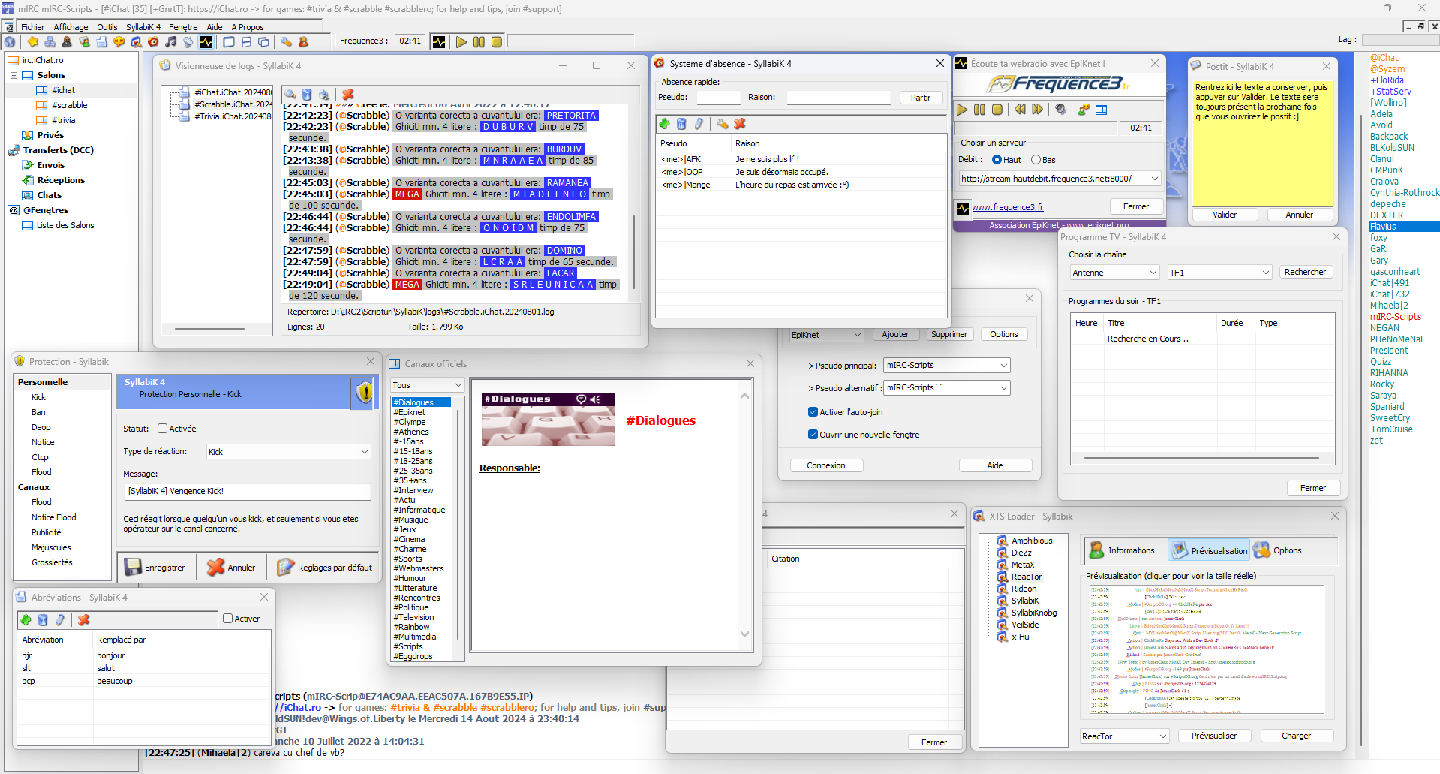Viewport: 1440px width, 774px height.
Task: Click the fast-forward icon in webradio window
Action: 1037,110
